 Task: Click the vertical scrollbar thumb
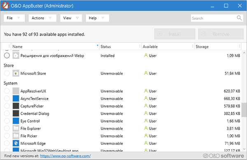point(244,110)
